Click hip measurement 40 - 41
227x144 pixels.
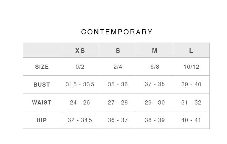191,120
